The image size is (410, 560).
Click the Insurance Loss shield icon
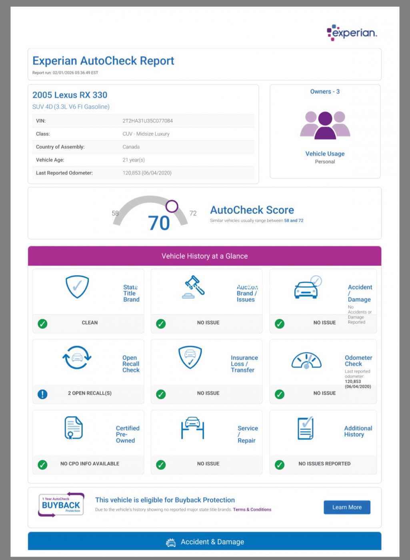190,357
